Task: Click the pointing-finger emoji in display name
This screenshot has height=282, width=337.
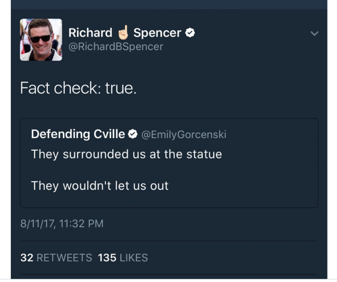Action: pyautogui.click(x=123, y=32)
